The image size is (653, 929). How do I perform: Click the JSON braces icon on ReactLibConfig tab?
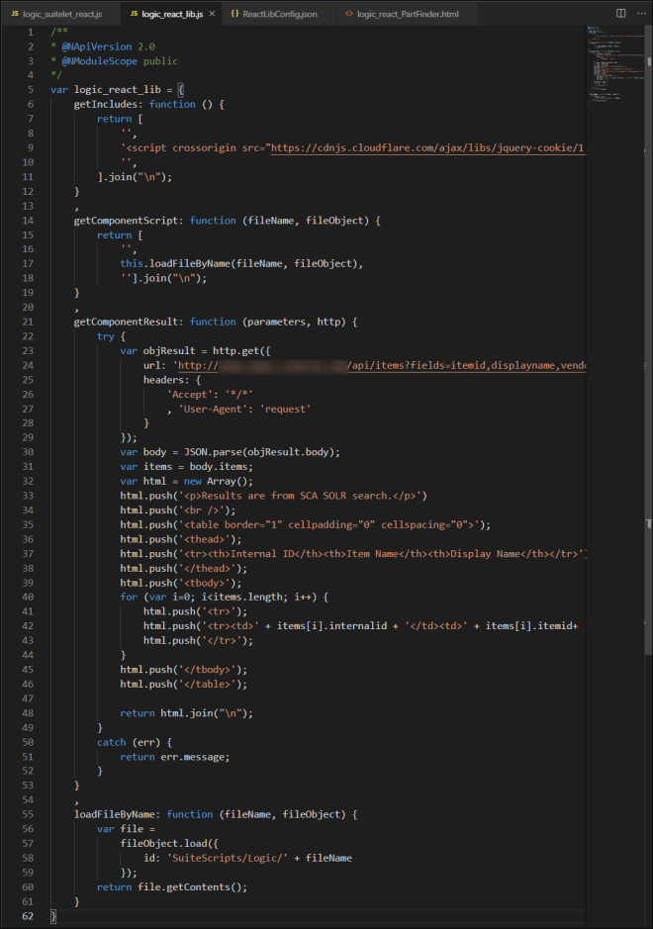234,14
